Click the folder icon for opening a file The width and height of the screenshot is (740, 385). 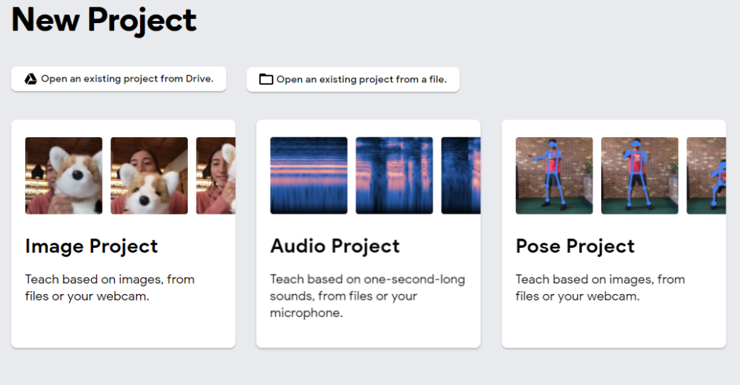click(x=266, y=79)
